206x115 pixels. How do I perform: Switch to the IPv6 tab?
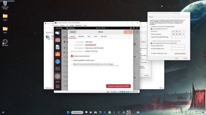pyautogui.click(x=96, y=36)
